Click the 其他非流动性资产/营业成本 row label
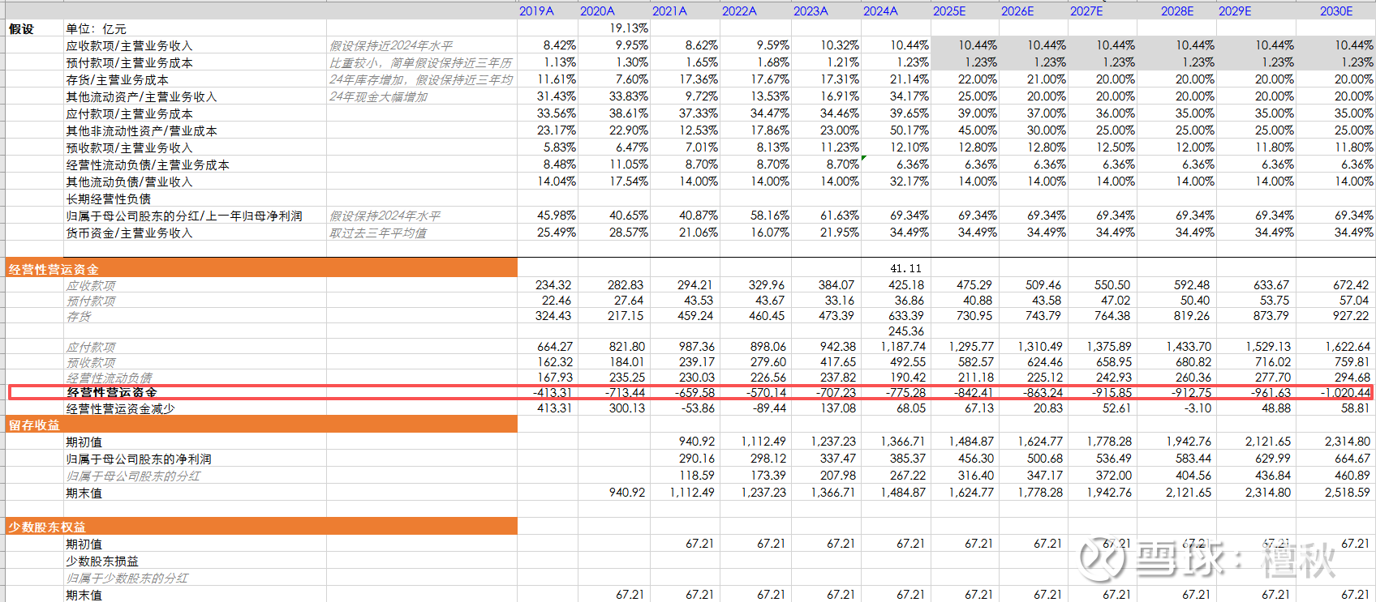Screen dimensions: 1376x602 point(141,131)
